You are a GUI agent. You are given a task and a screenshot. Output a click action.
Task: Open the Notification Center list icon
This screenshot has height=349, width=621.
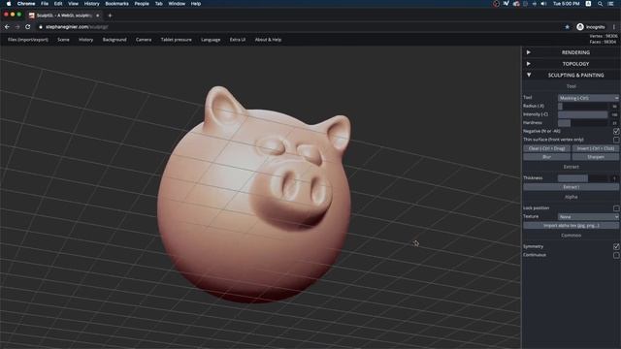click(610, 4)
